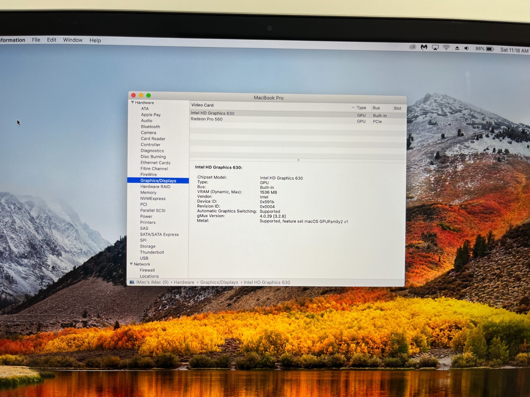Sort by the Type column header

coord(361,108)
